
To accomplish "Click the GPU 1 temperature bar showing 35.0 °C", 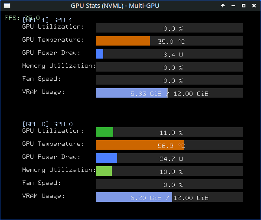I will tap(169, 41).
